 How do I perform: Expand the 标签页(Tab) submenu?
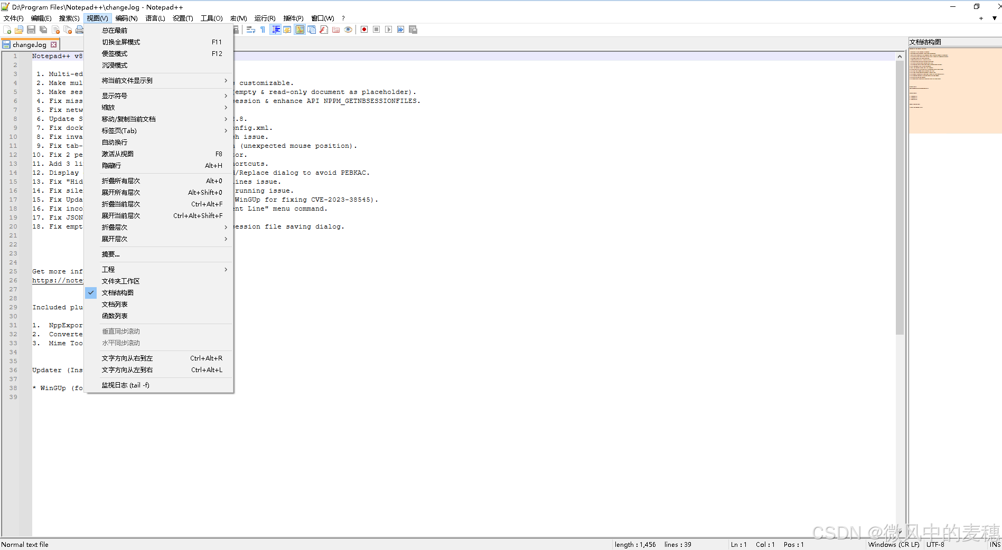(158, 131)
